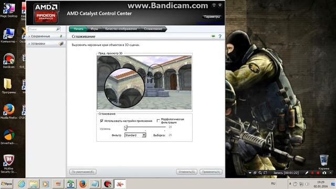
Task: Click the Сглаживание breadcrumb tab
Action: click(153, 29)
